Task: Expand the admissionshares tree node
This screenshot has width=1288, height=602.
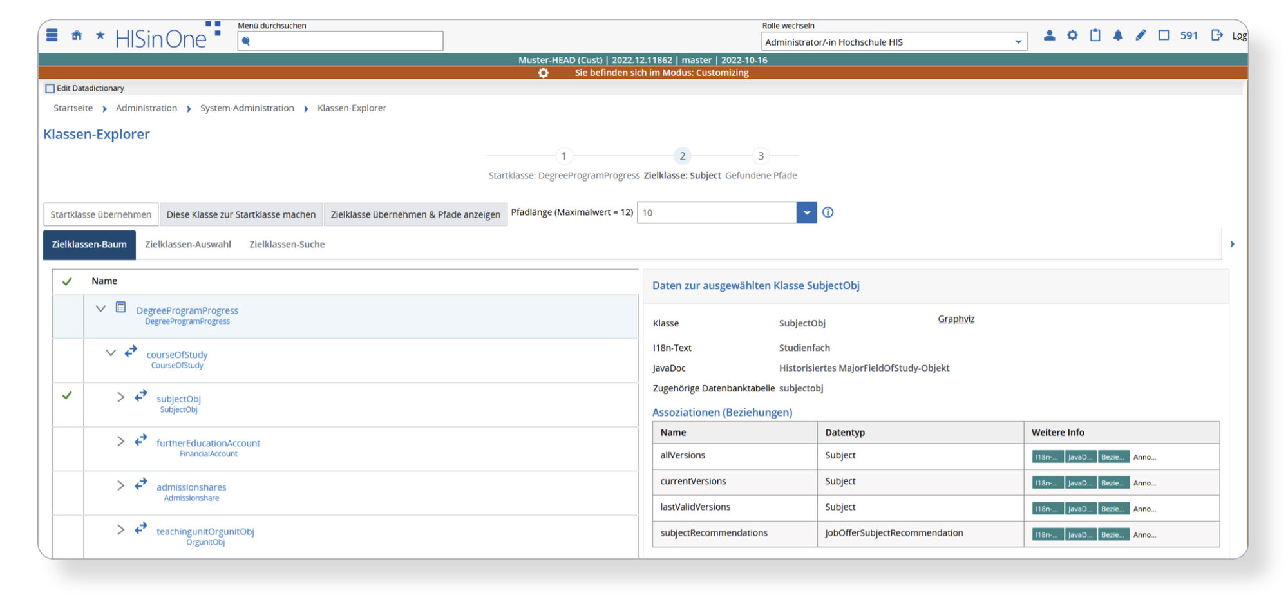Action: [x=120, y=485]
